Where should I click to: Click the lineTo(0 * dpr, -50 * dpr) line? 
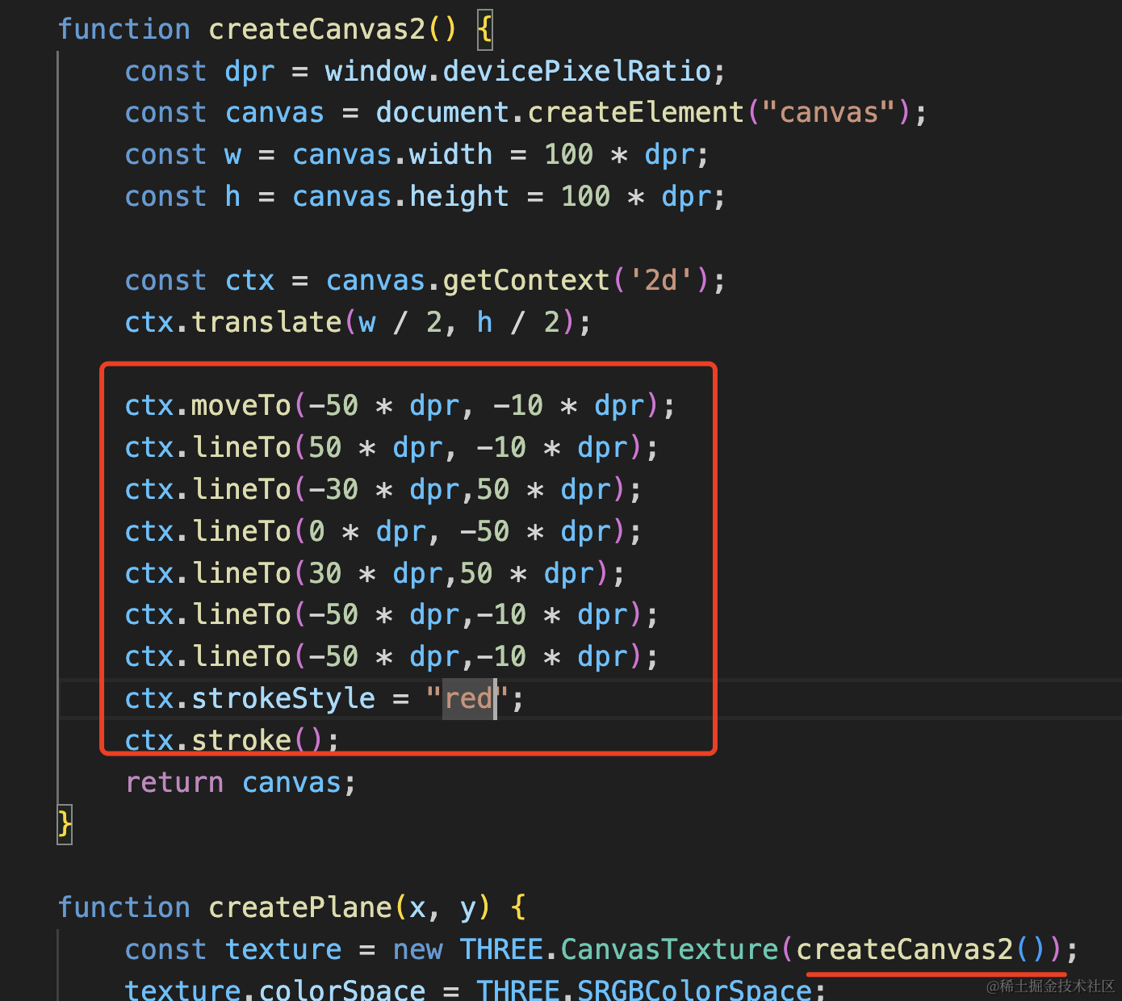(383, 531)
